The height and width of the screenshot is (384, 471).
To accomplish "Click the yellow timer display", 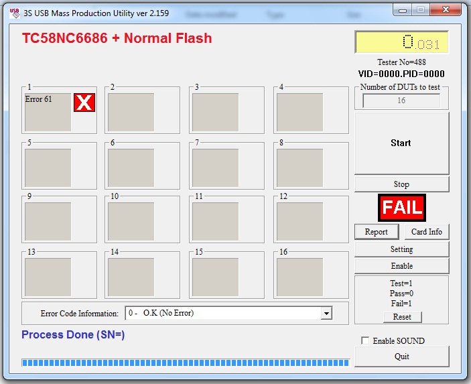I will [x=401, y=42].
